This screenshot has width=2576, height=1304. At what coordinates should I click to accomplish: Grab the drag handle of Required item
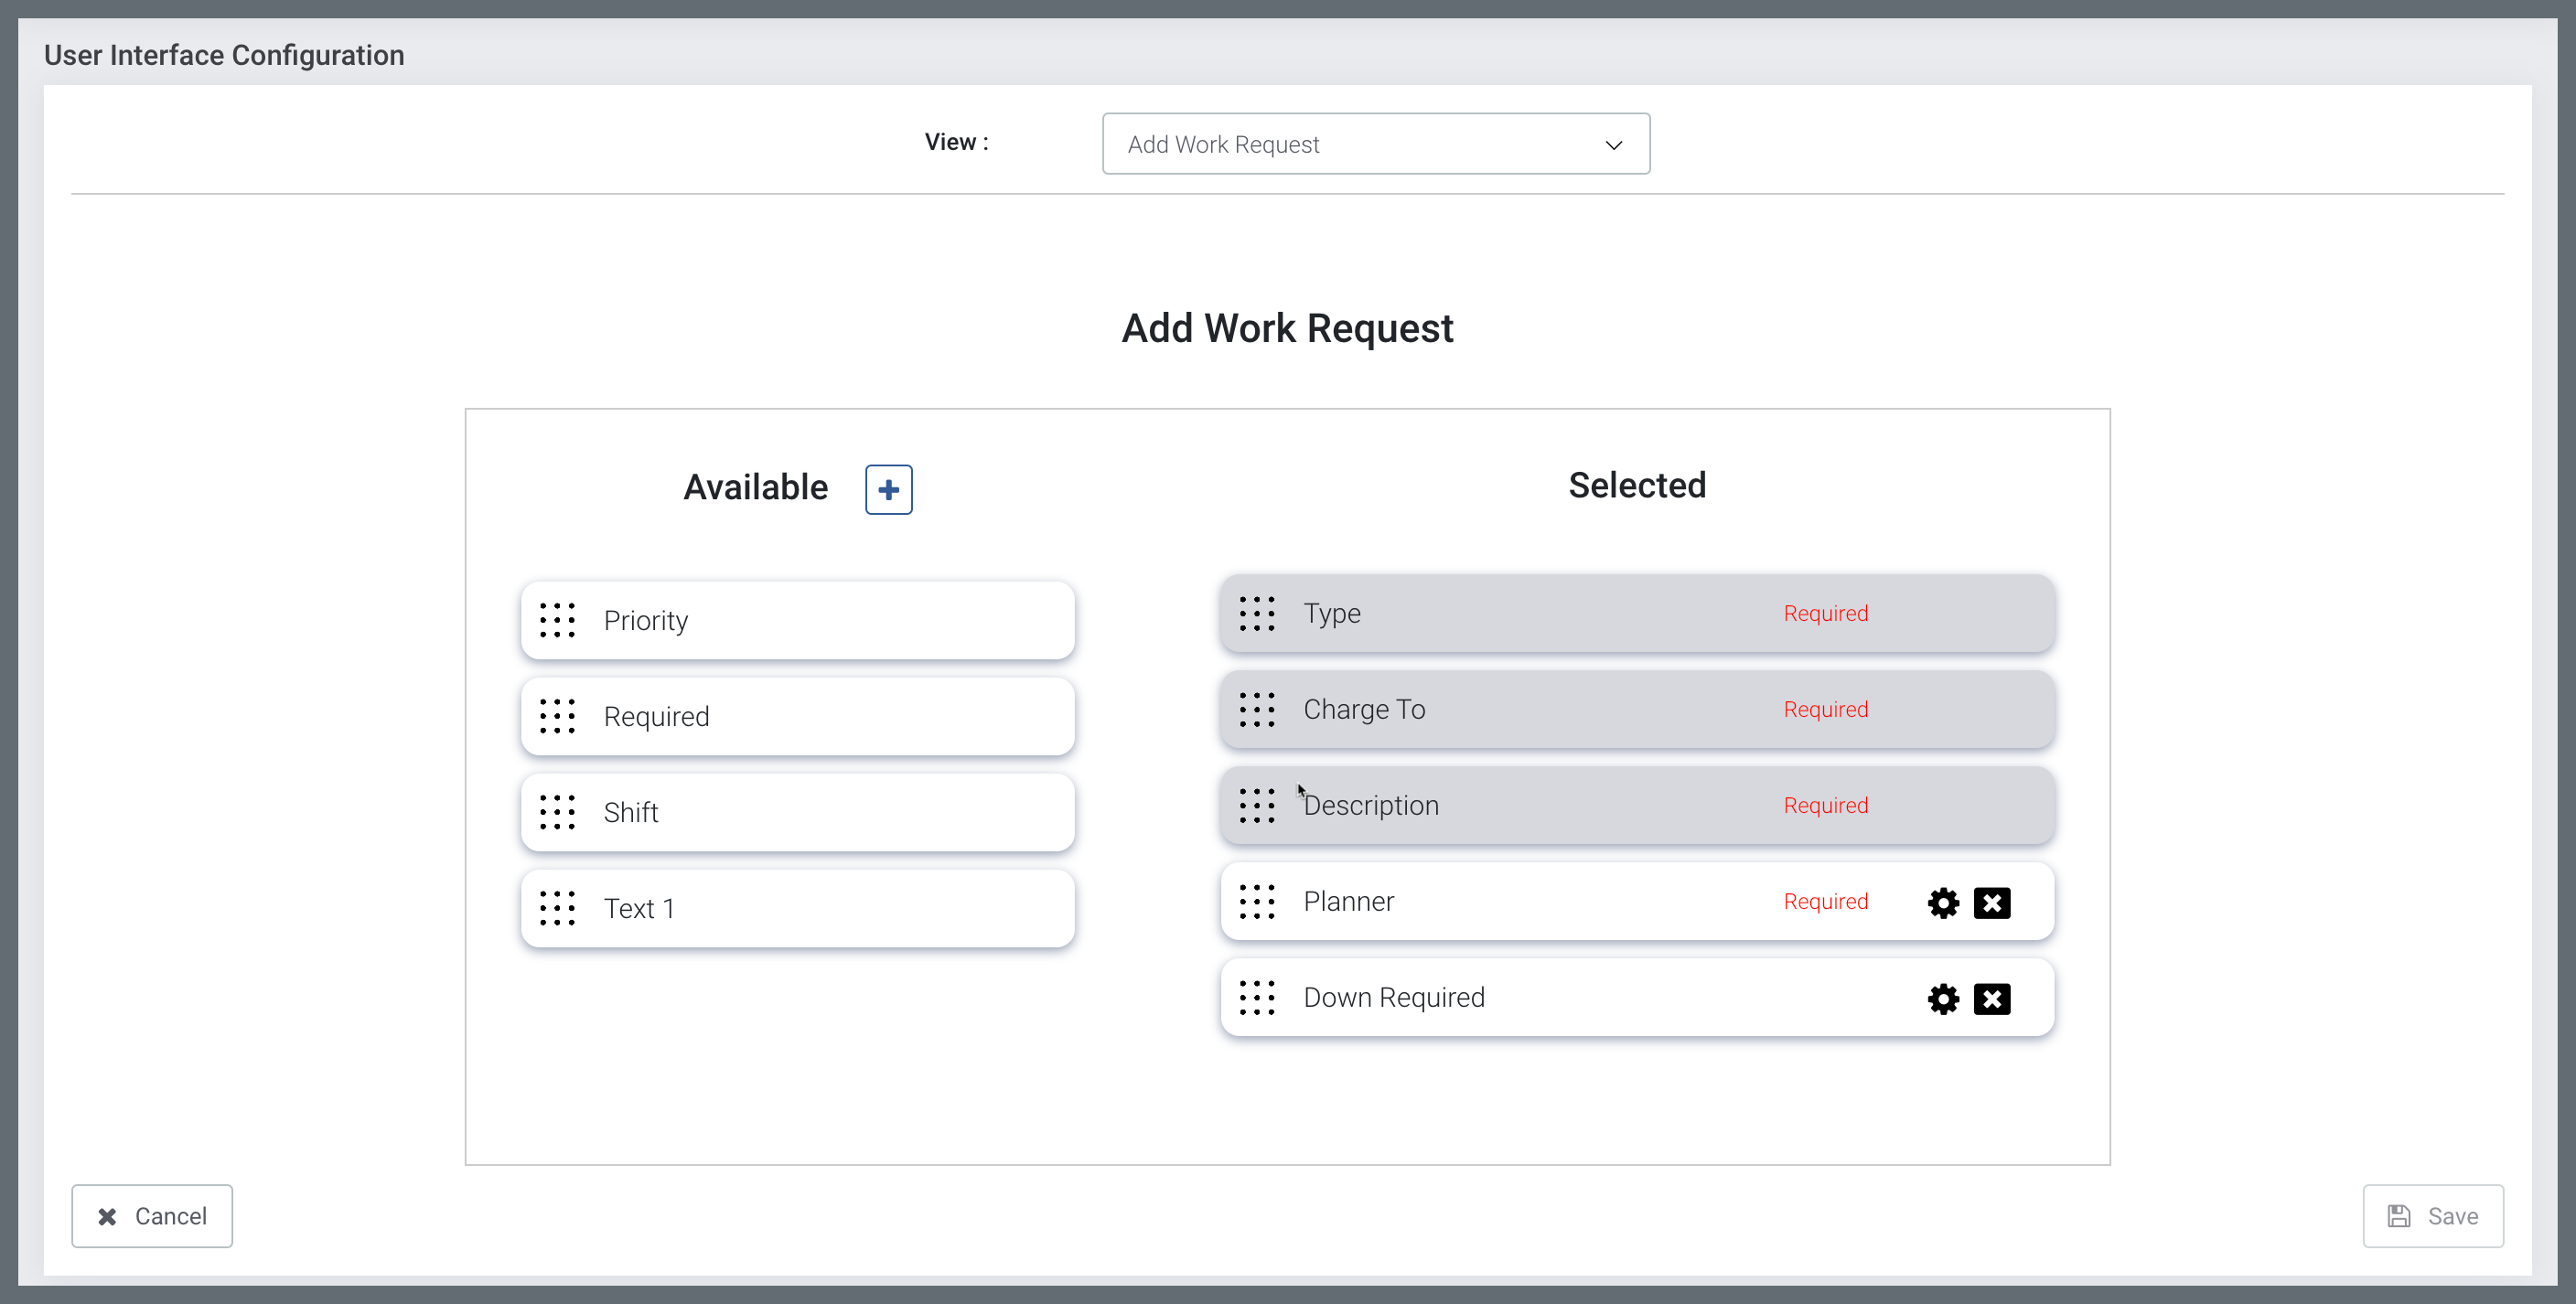pyautogui.click(x=557, y=716)
